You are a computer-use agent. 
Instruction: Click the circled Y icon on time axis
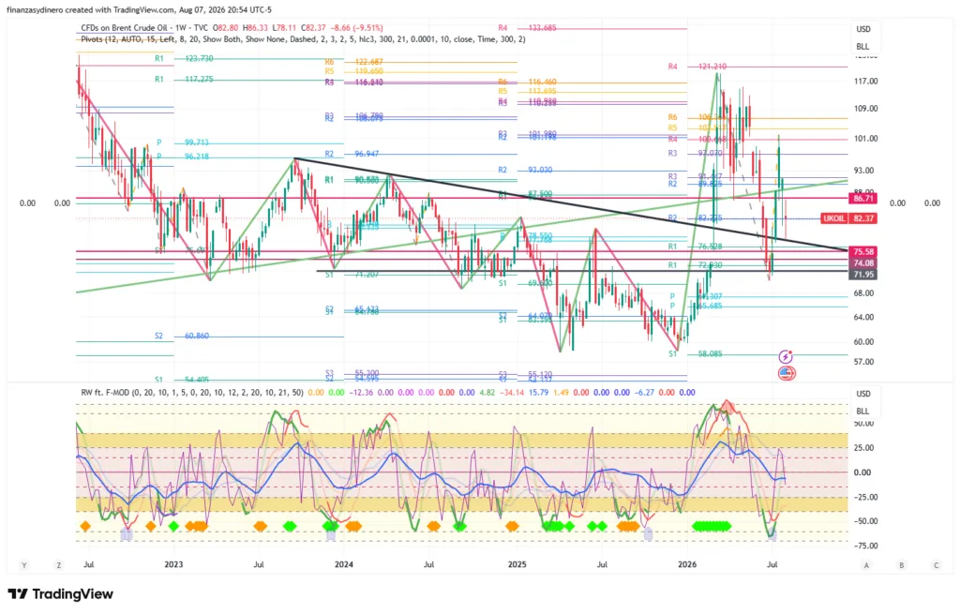[23, 565]
